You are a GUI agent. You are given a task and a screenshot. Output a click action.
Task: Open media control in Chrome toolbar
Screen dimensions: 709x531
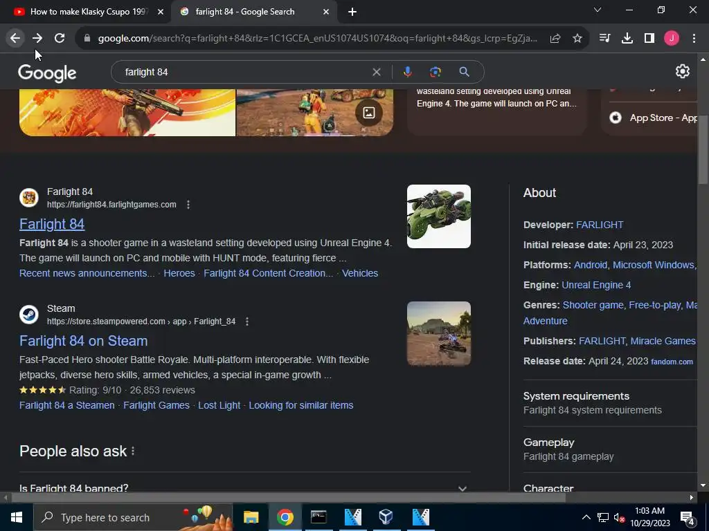[604, 39]
